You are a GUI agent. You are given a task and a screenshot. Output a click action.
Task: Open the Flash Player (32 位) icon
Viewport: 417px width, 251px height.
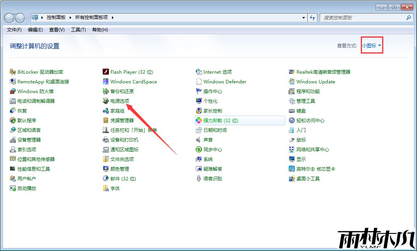click(105, 72)
